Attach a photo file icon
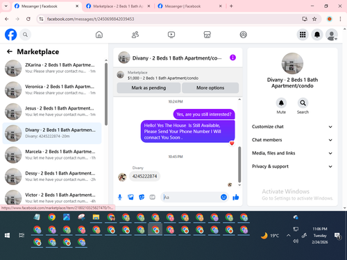This screenshot has width=347, height=260. [130, 197]
